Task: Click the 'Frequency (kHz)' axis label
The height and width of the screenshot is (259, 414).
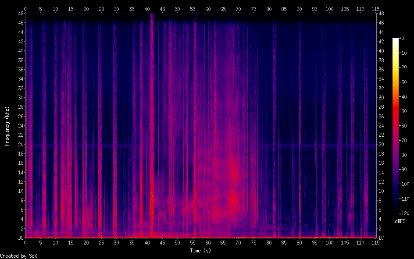Action: pyautogui.click(x=7, y=126)
